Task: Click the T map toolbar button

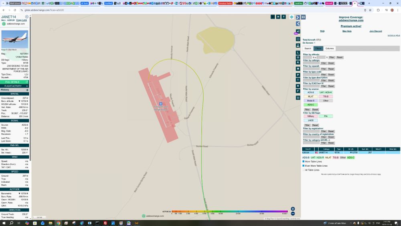Action: pos(284,16)
